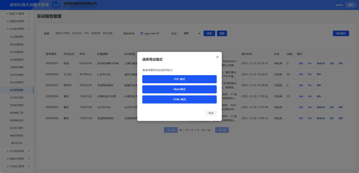Screen dimensions: 359x173
Task: Choose HTML 格式 export option
Action: pos(179,100)
